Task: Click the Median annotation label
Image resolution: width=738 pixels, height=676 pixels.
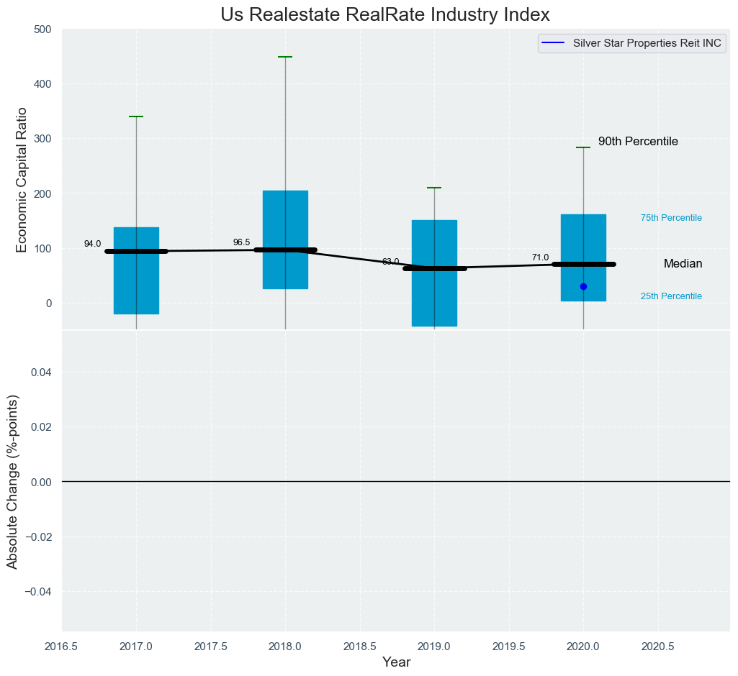Action: (683, 264)
